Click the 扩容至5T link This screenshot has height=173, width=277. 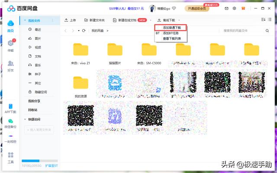point(52,166)
